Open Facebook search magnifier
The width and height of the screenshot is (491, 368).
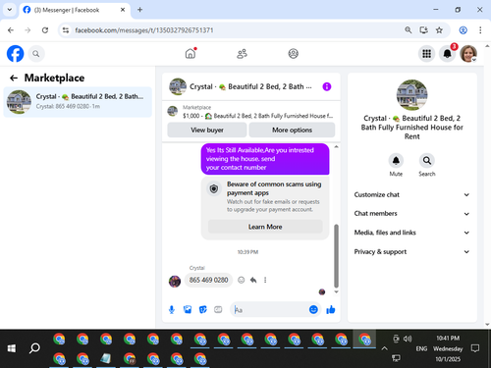36,54
